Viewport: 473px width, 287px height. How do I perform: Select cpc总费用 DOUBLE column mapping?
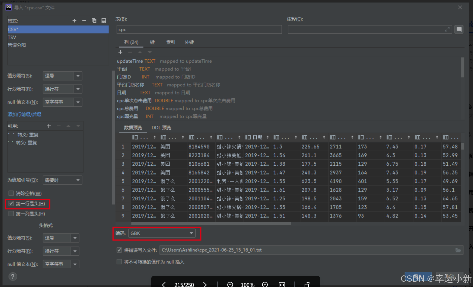289,109
